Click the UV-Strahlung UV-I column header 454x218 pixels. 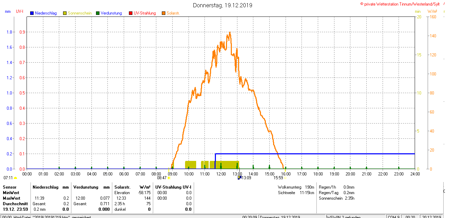click(173, 187)
